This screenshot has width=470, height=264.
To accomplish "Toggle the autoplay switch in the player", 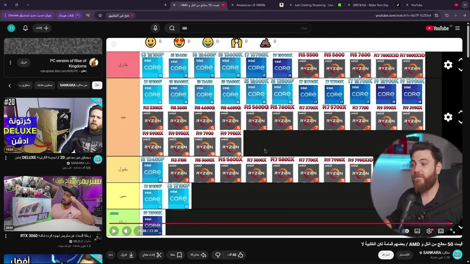I will 405,231.
